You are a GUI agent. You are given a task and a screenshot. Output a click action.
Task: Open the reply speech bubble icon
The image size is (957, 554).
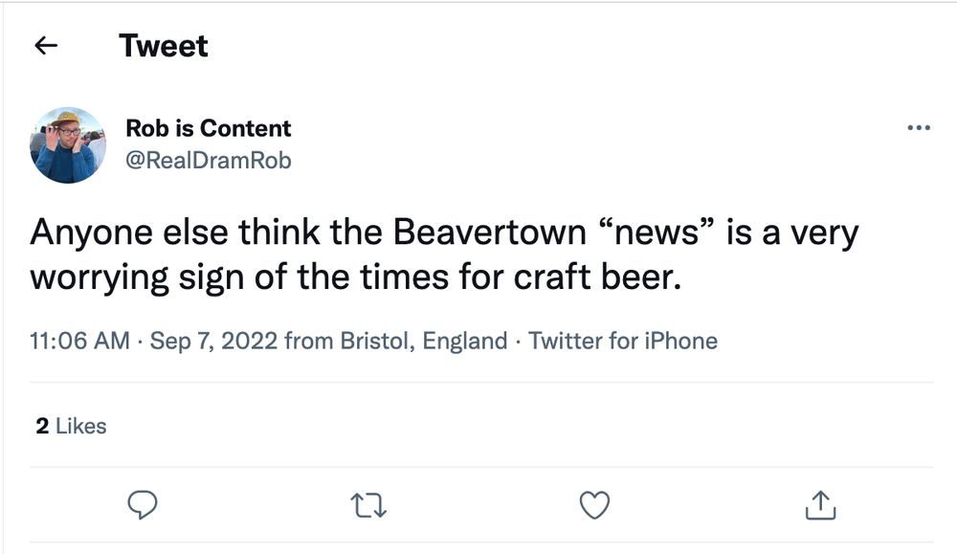click(142, 504)
